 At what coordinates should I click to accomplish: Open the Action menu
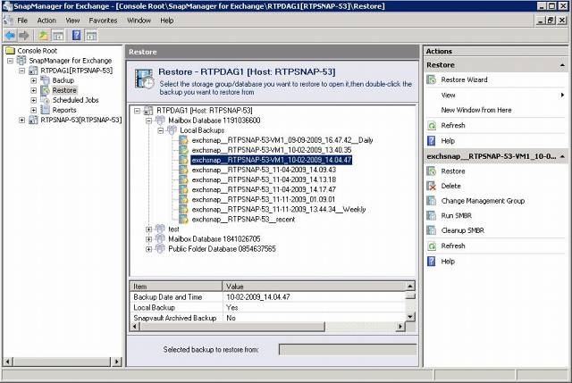click(x=46, y=21)
